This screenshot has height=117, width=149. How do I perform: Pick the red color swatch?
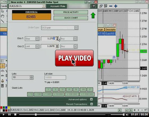(x=1, y=108)
